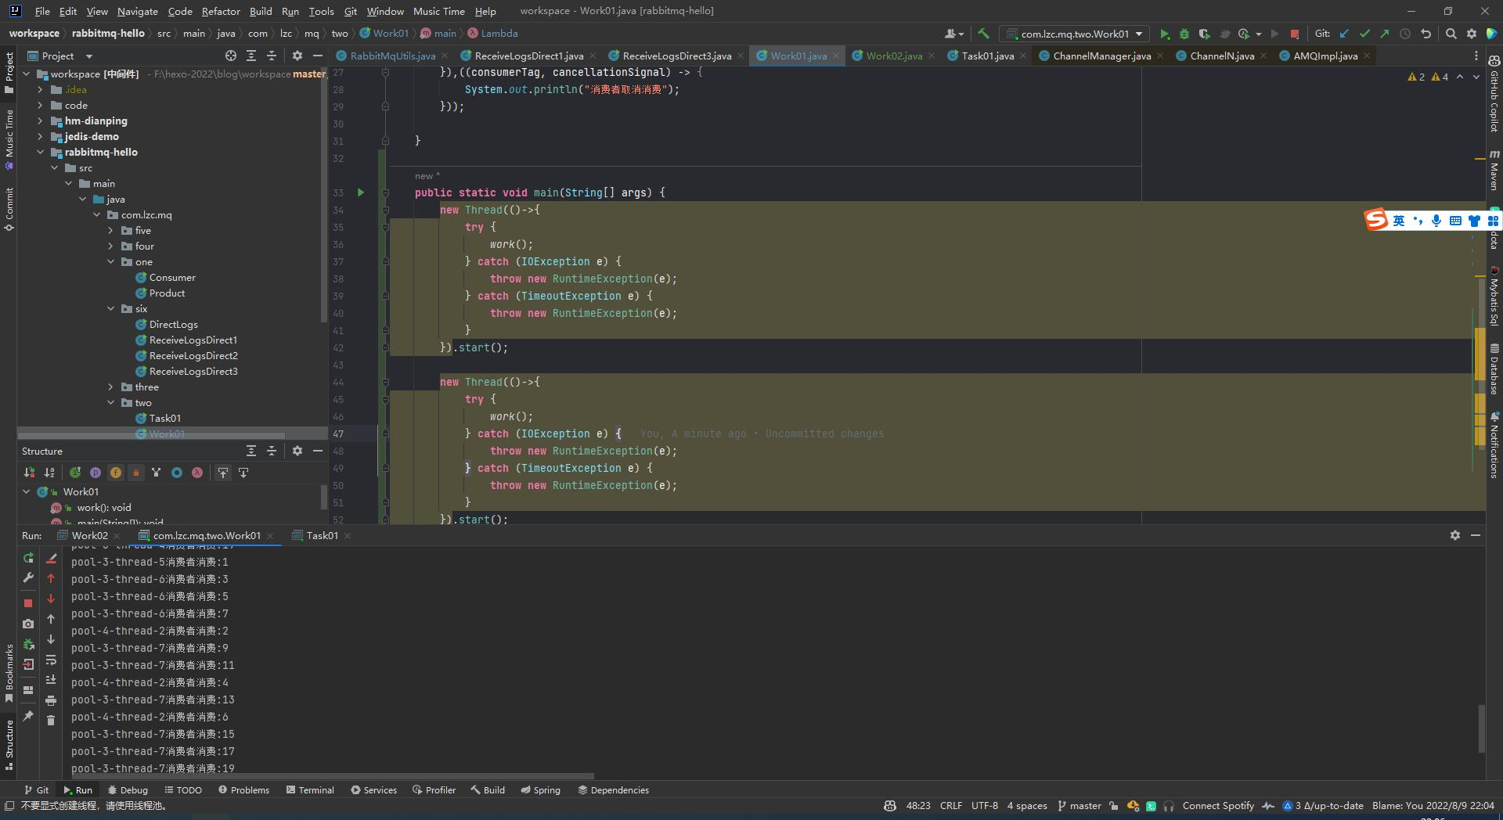Image resolution: width=1503 pixels, height=820 pixels.
Task: Open Search Everywhere magnifier icon
Action: click(x=1451, y=34)
